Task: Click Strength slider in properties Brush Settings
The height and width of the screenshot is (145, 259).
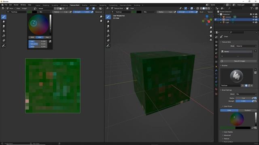Action: point(244,101)
